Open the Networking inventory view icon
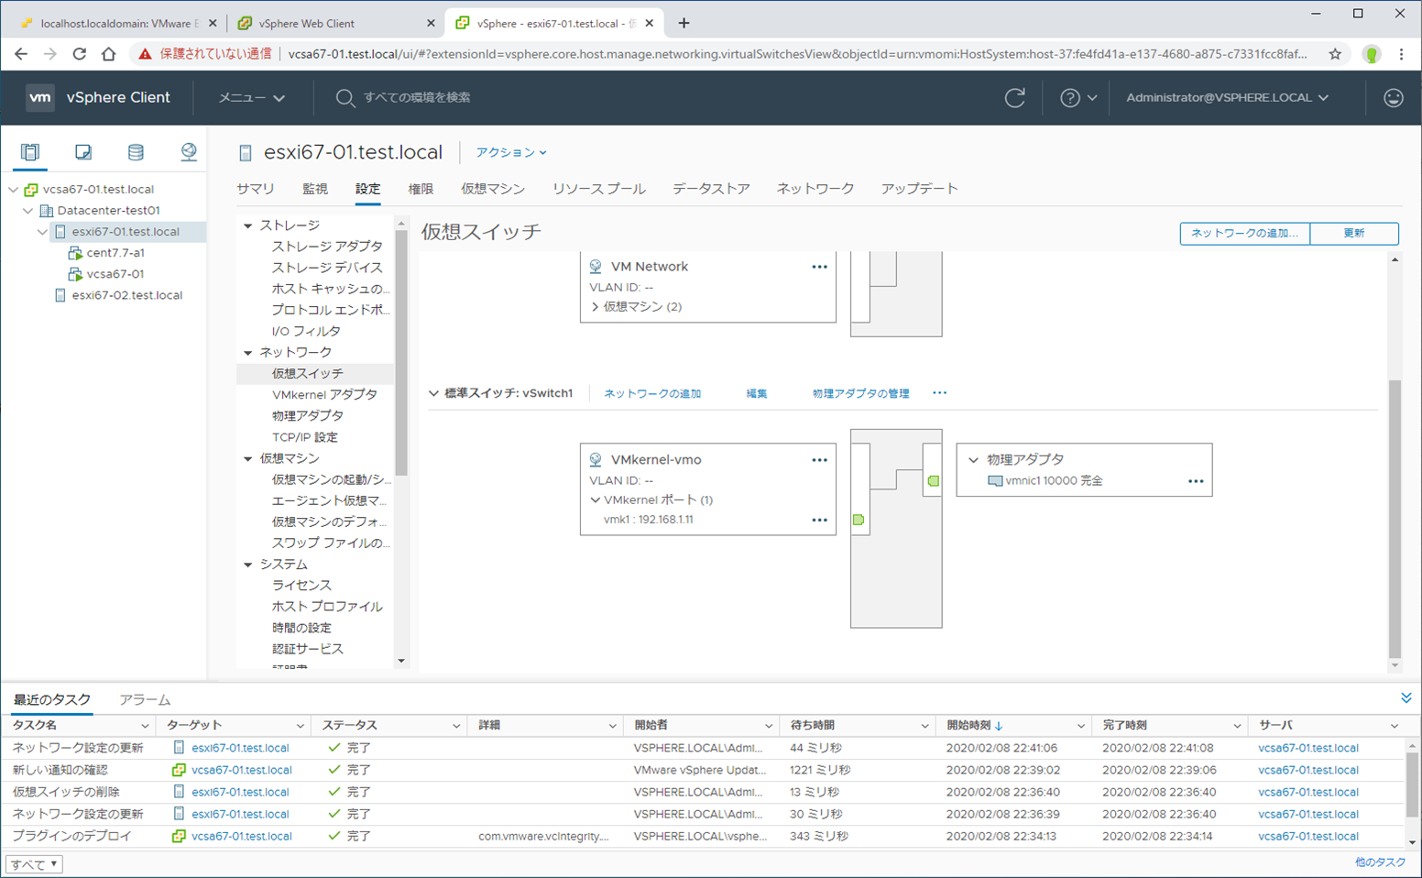The height and width of the screenshot is (878, 1422). coord(189,152)
